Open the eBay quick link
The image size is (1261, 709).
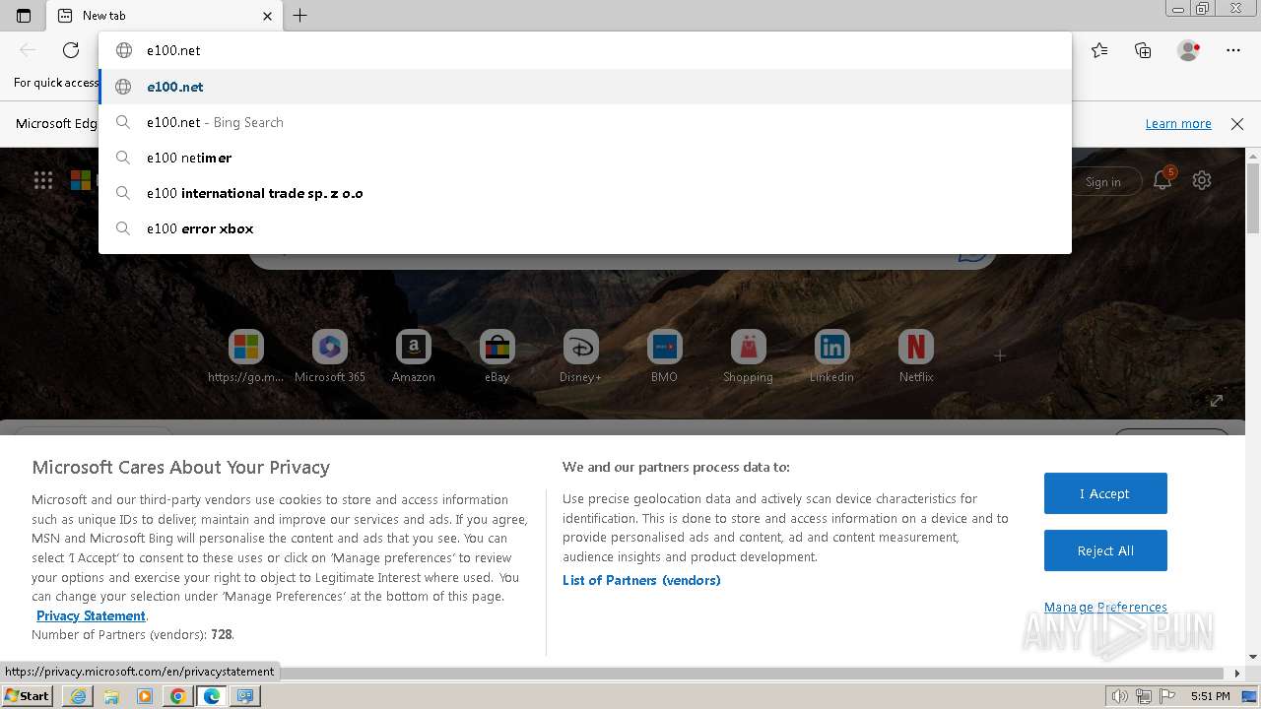[498, 356]
